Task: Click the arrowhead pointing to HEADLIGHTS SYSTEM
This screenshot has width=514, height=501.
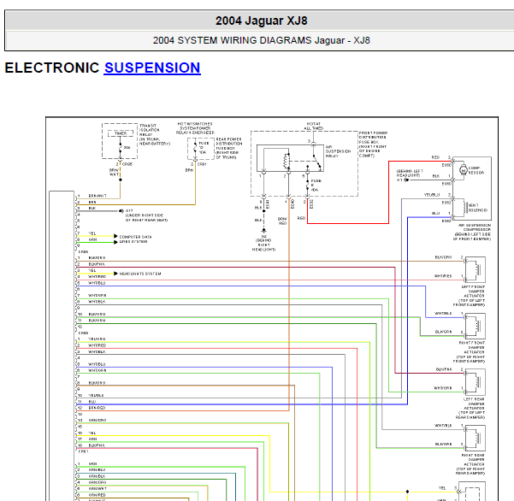Action: pos(115,274)
